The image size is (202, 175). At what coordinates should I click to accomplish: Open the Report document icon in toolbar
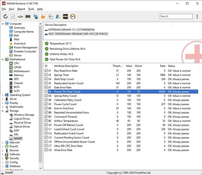tap(13, 16)
